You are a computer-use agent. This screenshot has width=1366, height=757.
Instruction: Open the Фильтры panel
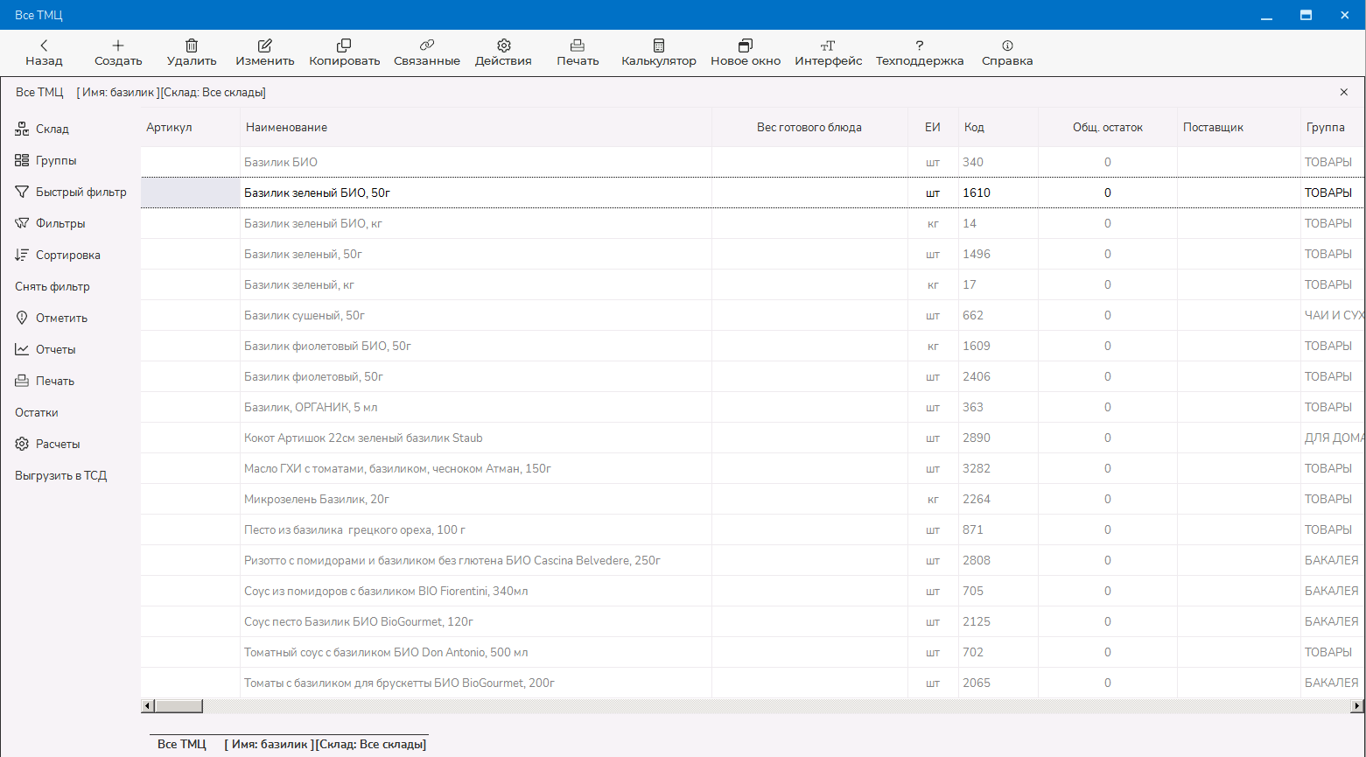click(50, 223)
